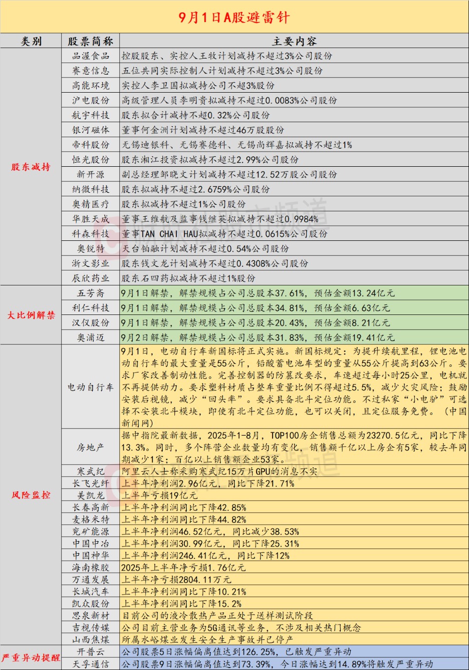Select the 风险监控 category cell

pos(31,495)
